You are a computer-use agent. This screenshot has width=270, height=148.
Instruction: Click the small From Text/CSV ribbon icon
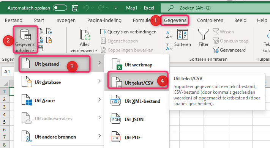click(41, 31)
